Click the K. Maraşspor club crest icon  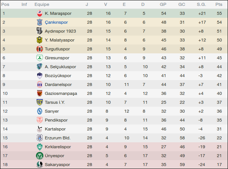(40, 13)
